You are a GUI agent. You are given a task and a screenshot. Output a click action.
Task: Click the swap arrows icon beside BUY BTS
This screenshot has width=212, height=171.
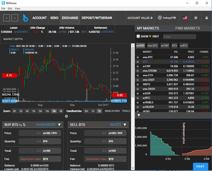click(x=21, y=125)
